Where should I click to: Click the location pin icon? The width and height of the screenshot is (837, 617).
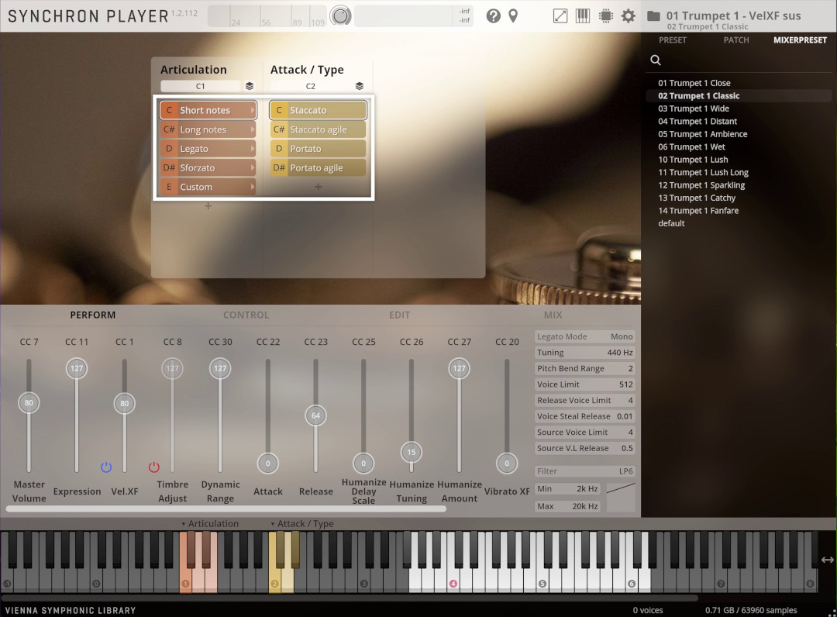tap(513, 16)
